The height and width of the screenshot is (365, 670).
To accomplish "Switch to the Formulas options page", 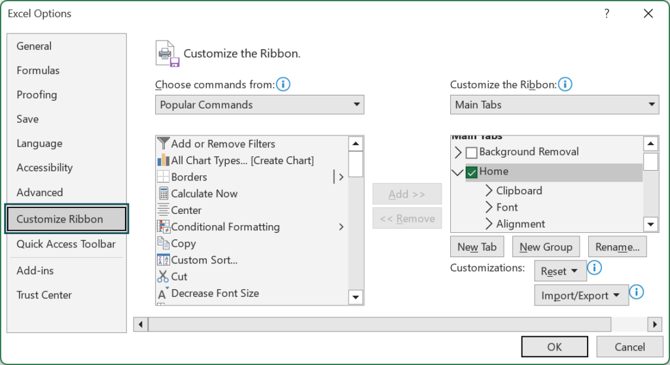I will tap(38, 71).
